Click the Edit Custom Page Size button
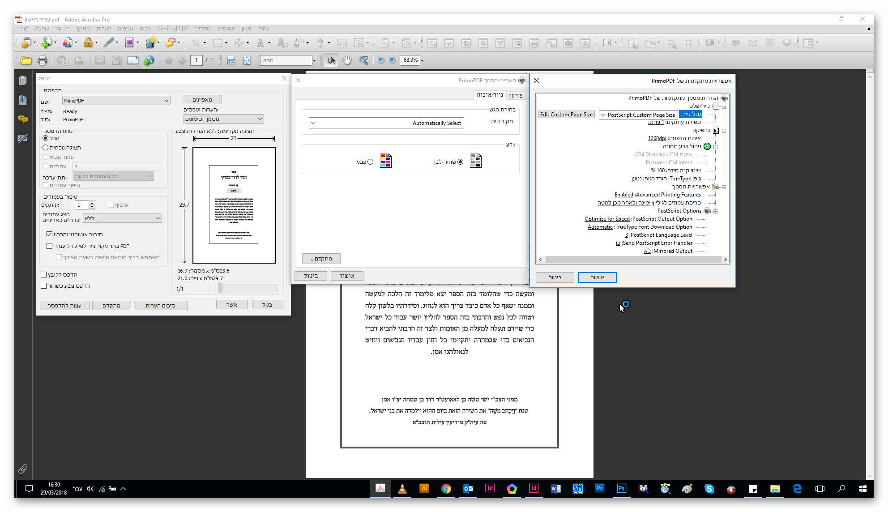Viewport: 888px width, 512px height. point(566,115)
